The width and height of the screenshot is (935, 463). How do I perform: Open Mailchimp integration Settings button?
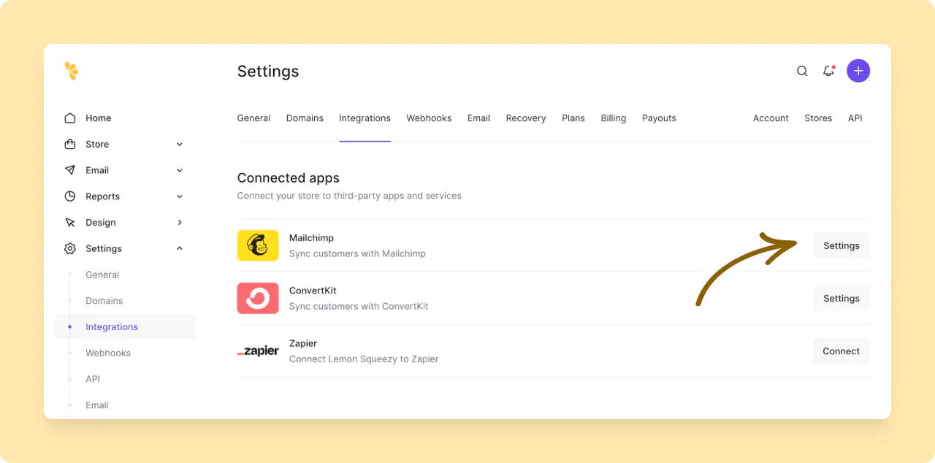(841, 245)
